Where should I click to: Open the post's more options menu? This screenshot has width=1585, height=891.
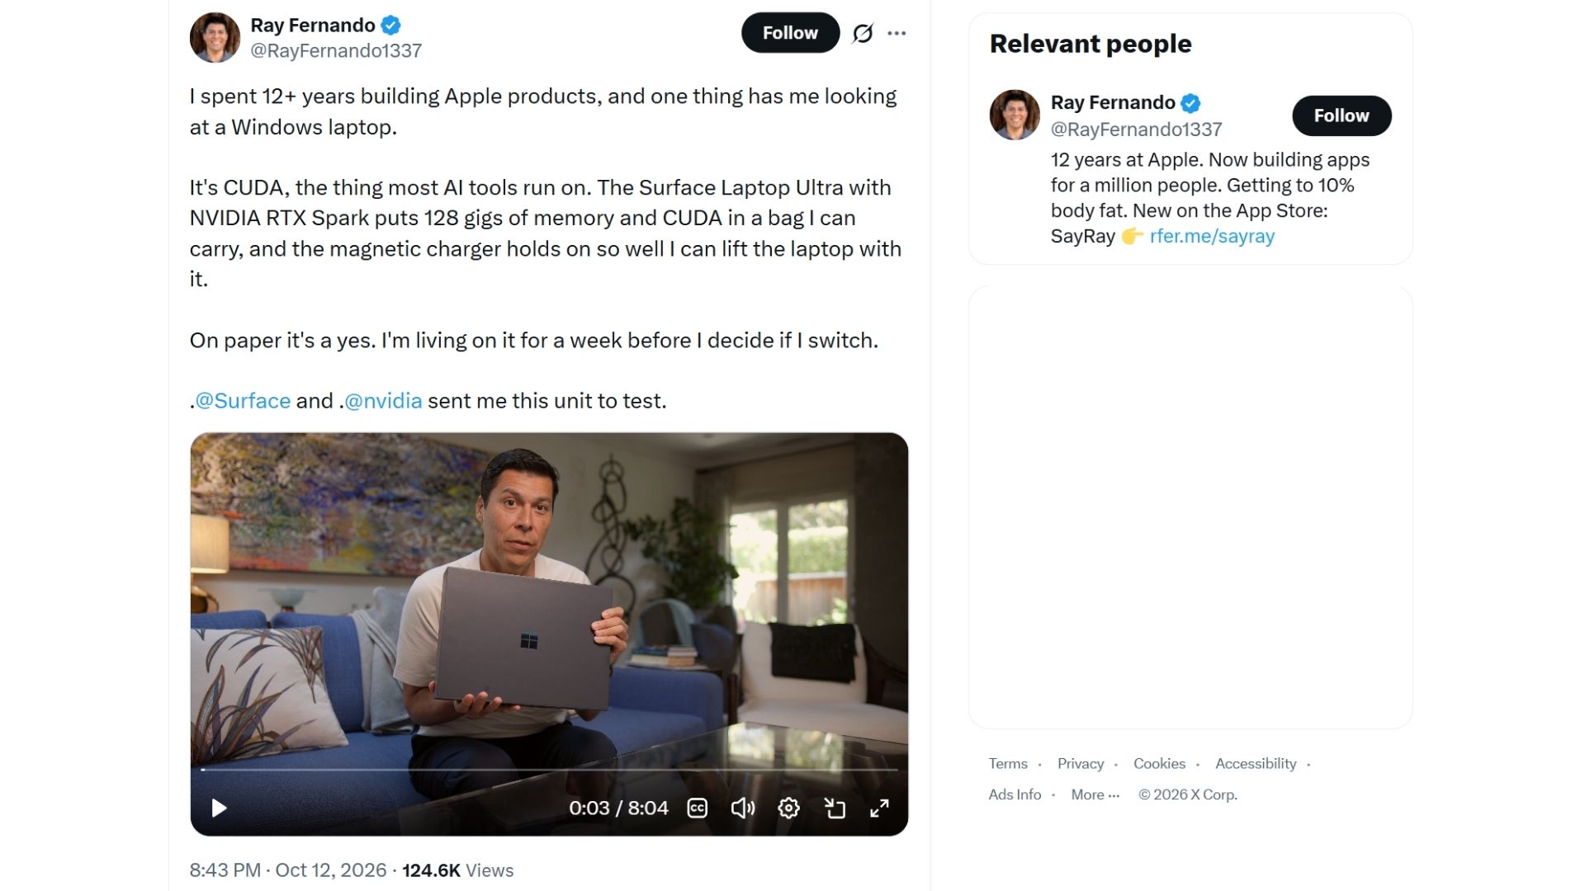tap(897, 33)
